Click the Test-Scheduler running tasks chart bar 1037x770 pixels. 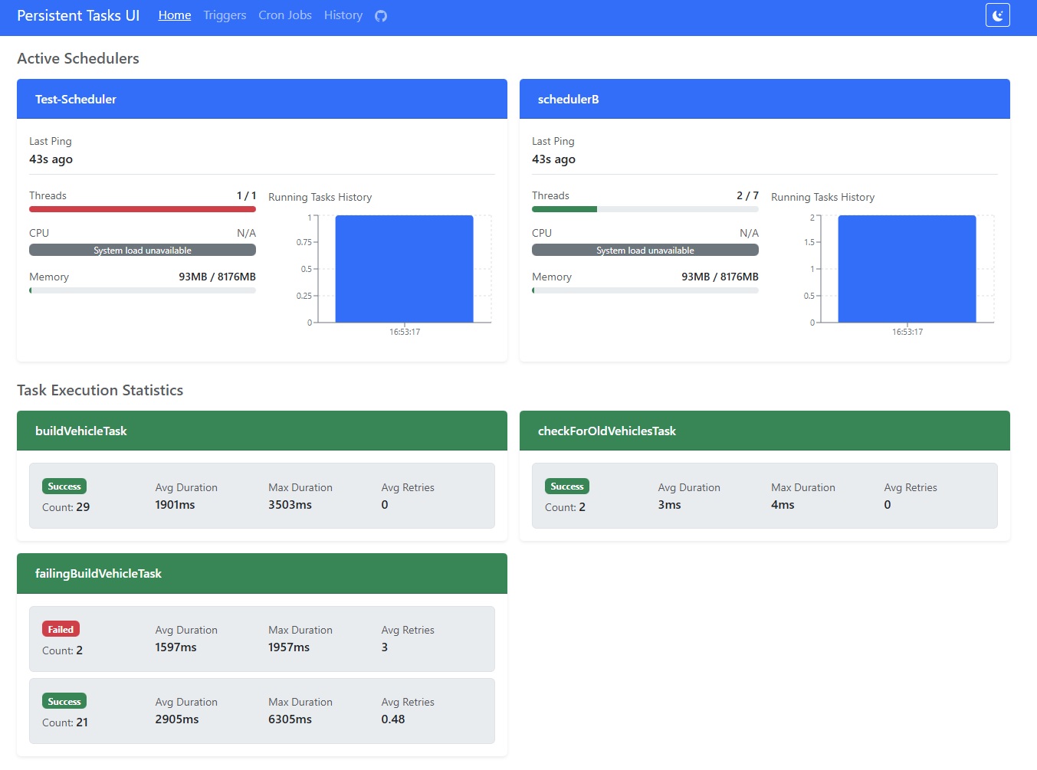pyautogui.click(x=404, y=268)
